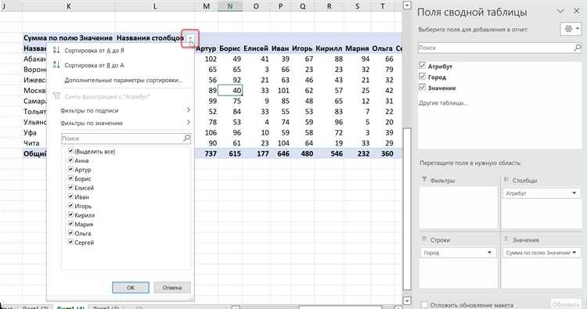Uncheck the Сергей filter checkbox

(70, 242)
